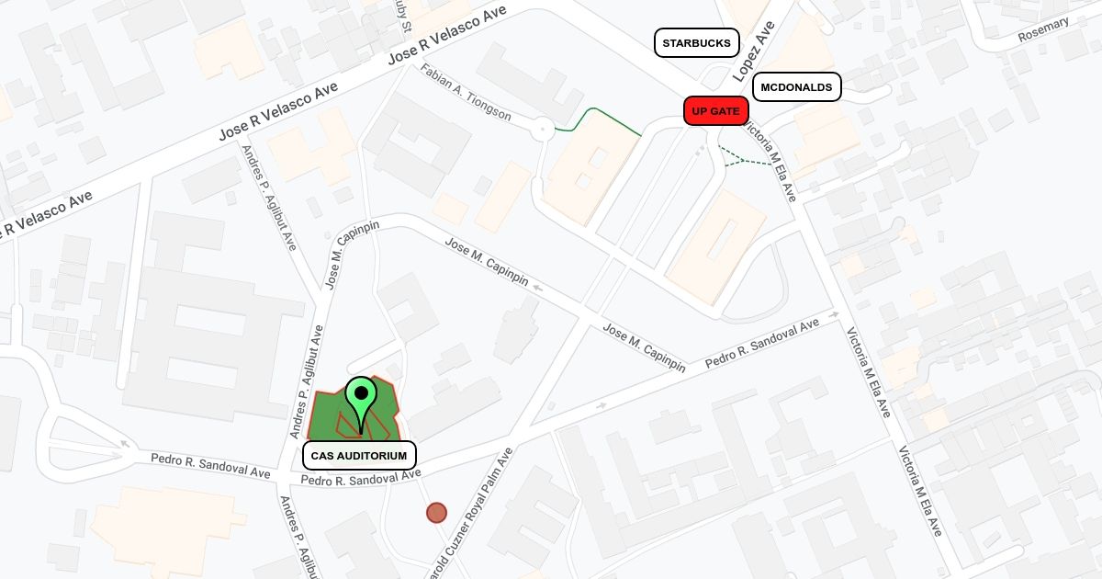
Task: Select the red UP GATE label
Action: (x=715, y=111)
